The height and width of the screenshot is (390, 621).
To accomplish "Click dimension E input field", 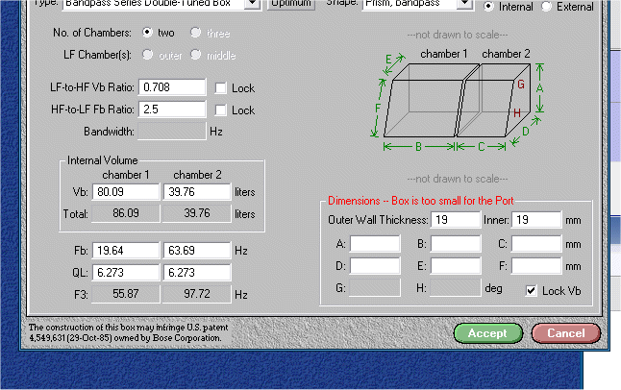I will [x=456, y=266].
